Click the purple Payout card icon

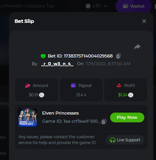(73, 85)
